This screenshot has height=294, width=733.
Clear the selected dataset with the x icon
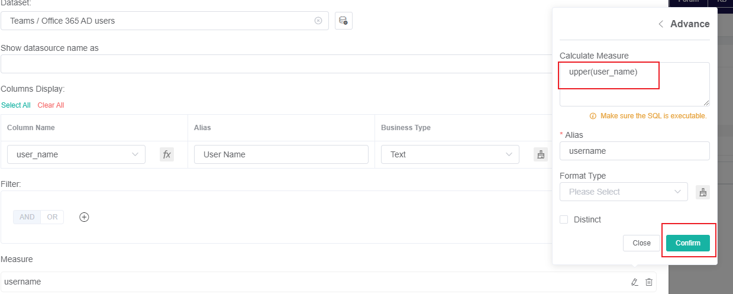[x=318, y=21]
